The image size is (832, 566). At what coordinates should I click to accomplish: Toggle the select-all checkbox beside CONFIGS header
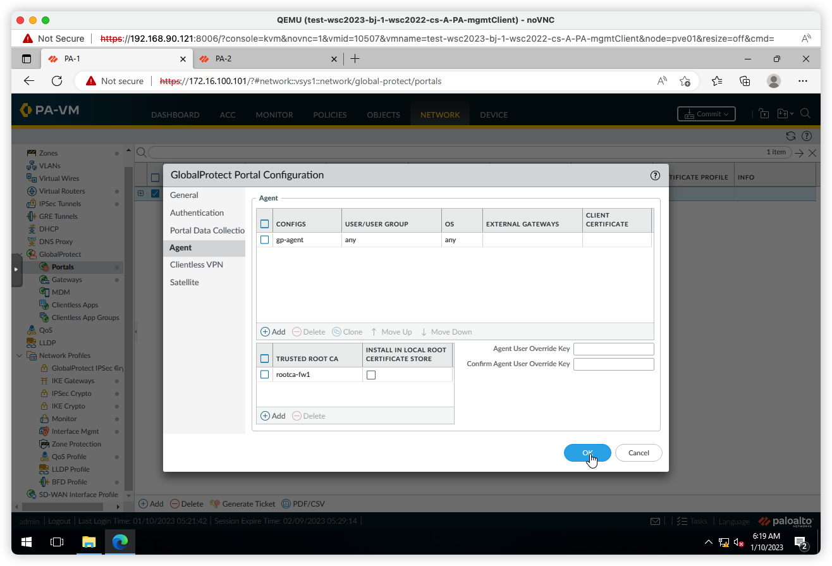(x=264, y=224)
